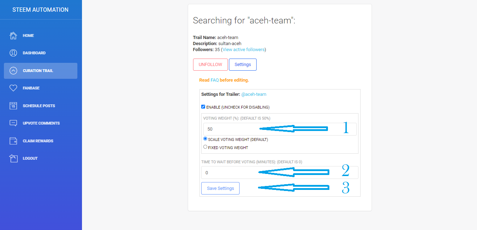Click the Home house icon
Screen dimensions: 477x230
pyautogui.click(x=13, y=35)
